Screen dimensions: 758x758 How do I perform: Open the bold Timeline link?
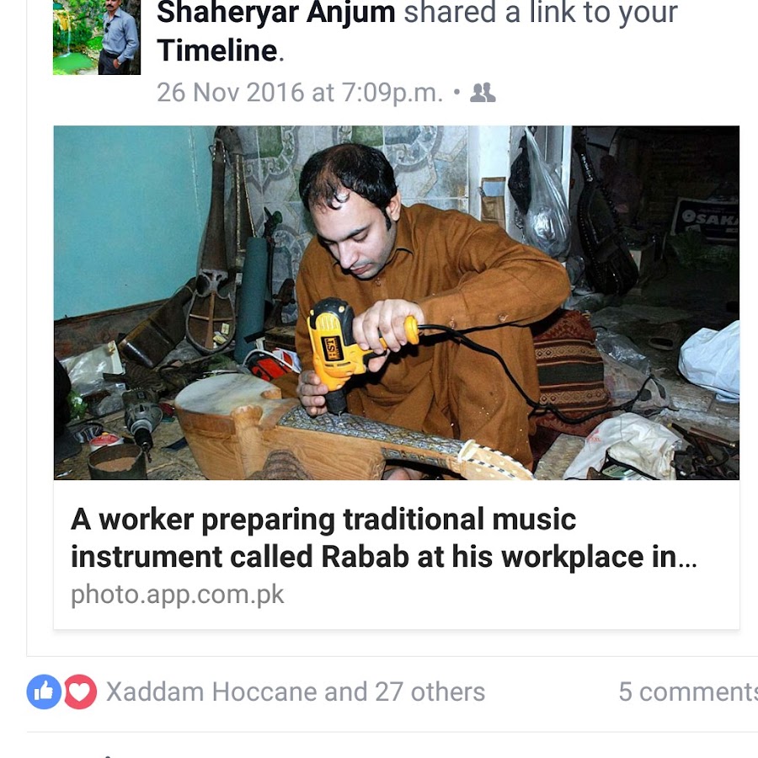[217, 51]
